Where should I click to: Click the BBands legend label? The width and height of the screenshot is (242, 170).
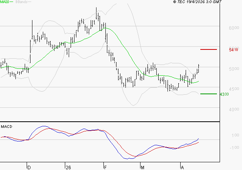[x=22, y=2]
